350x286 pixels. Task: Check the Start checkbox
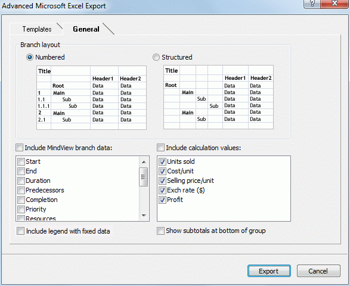pyautogui.click(x=21, y=161)
